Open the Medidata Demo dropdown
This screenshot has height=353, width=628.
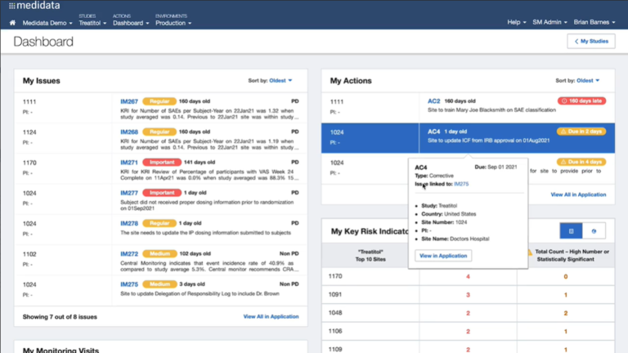(x=47, y=23)
